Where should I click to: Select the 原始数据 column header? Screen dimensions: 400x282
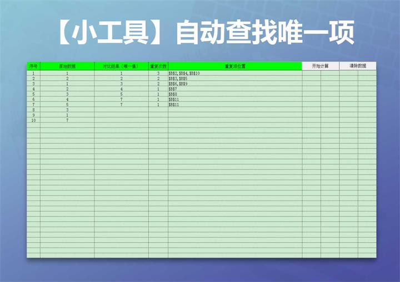[67, 66]
